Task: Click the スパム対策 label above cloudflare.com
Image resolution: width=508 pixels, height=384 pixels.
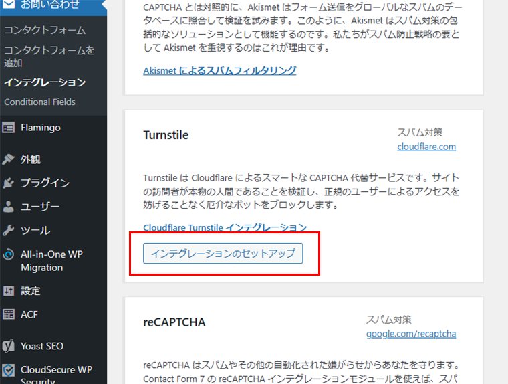Action: [420, 132]
